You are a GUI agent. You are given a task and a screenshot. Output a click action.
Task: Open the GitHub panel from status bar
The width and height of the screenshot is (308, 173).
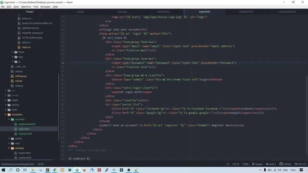coord(285,164)
